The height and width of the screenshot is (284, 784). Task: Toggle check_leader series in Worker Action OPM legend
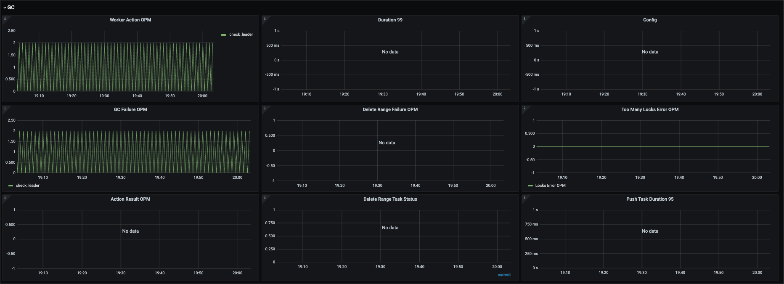point(241,35)
